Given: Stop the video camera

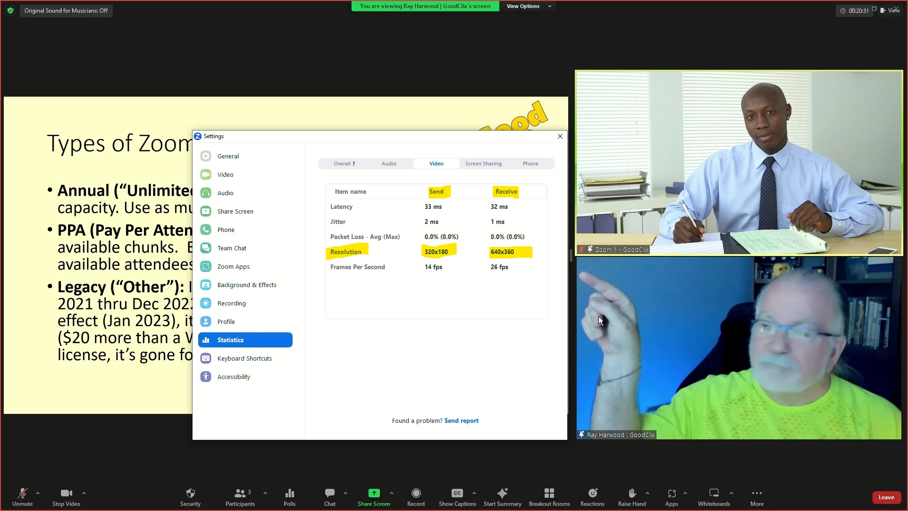Looking at the screenshot, I should point(66,493).
